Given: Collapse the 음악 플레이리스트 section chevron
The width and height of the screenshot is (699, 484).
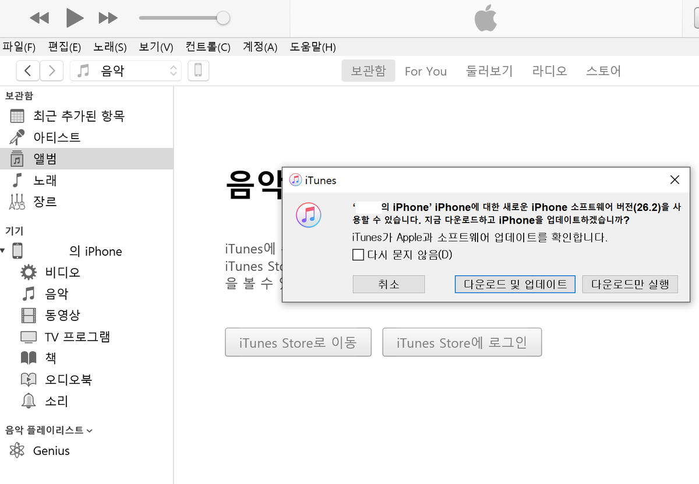Looking at the screenshot, I should pyautogui.click(x=89, y=431).
